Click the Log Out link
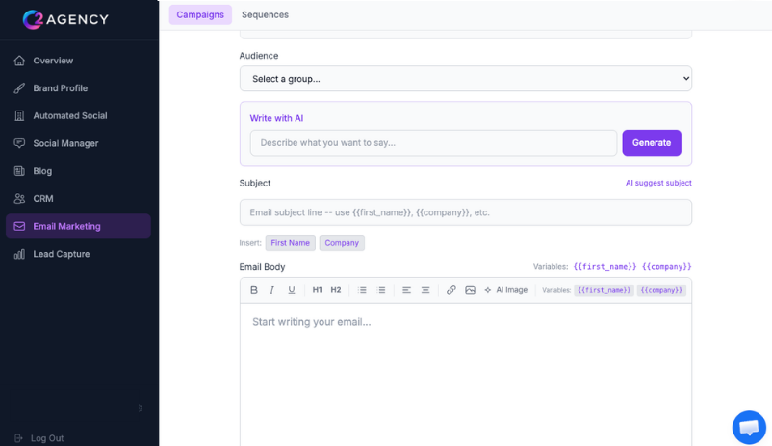Screen dimensions: 772x446 point(47,438)
